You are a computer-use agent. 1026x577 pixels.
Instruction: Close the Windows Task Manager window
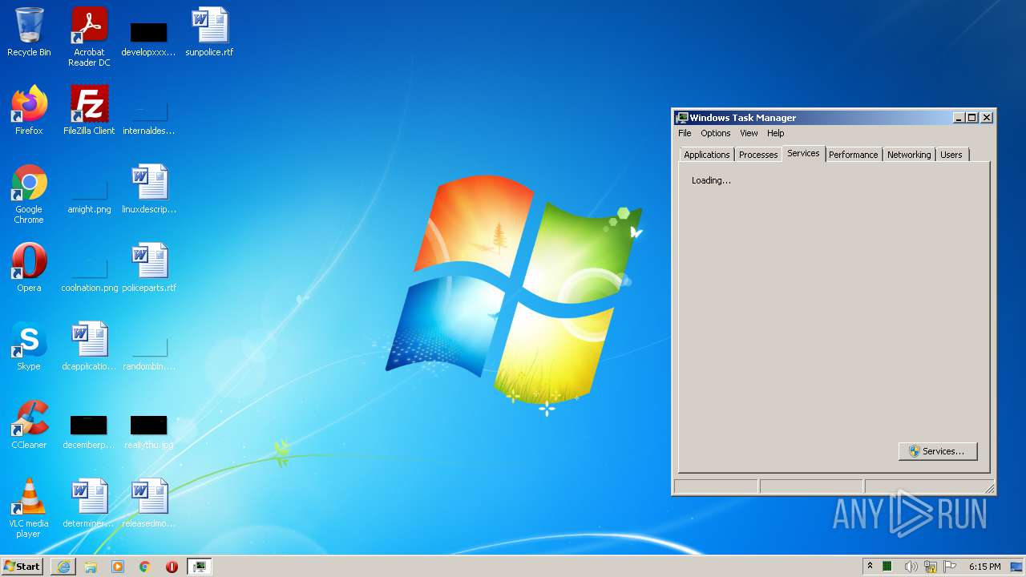pyautogui.click(x=987, y=118)
